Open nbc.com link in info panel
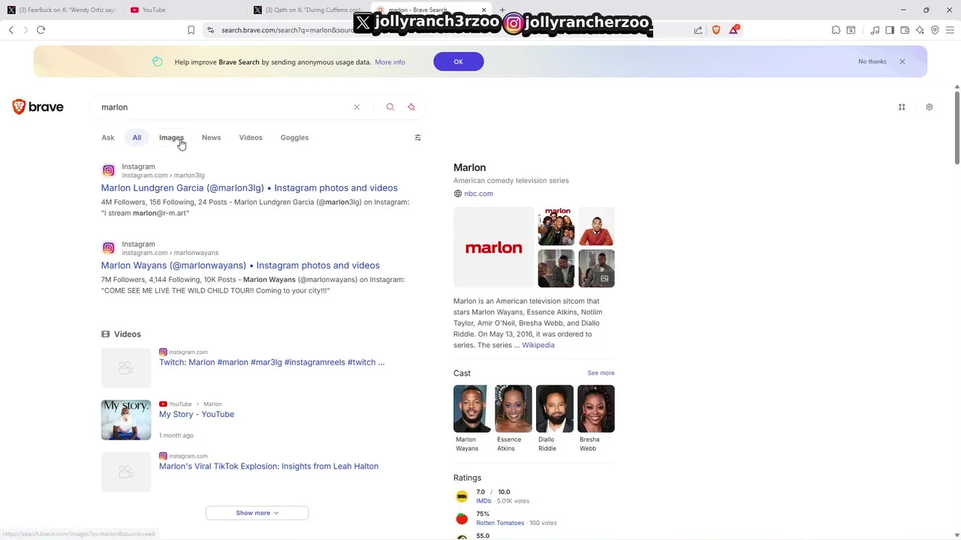Viewport: 961px width, 540px height. click(478, 193)
